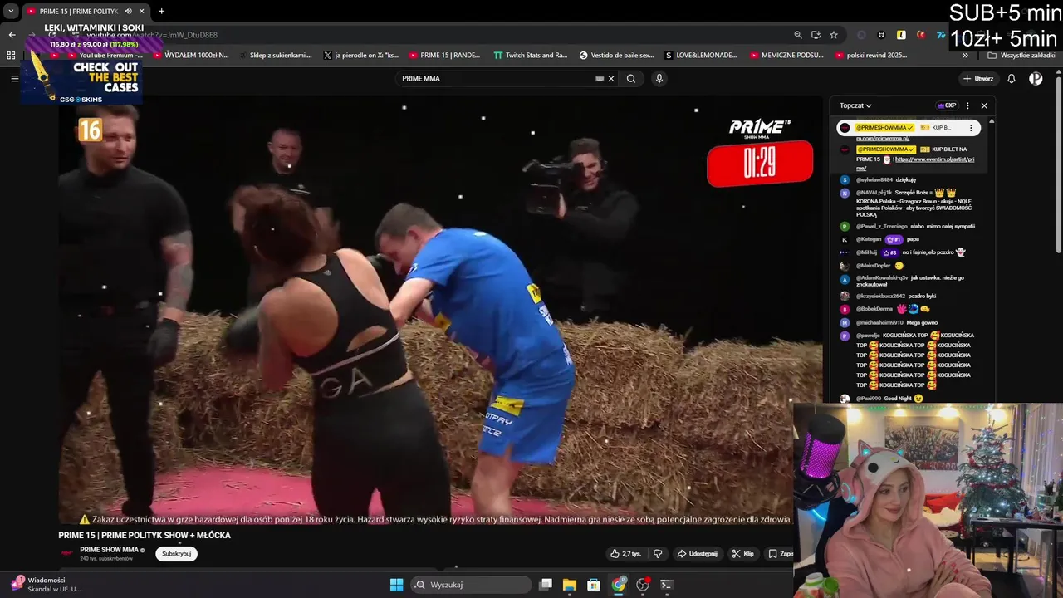
Task: Open the terminal app on the taskbar
Action: 666,585
